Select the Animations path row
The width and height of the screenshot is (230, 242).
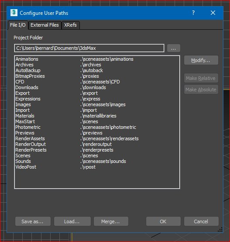tap(97, 59)
